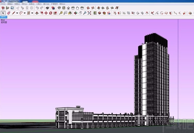Open the 3D Warehouse icon

click(x=100, y=13)
